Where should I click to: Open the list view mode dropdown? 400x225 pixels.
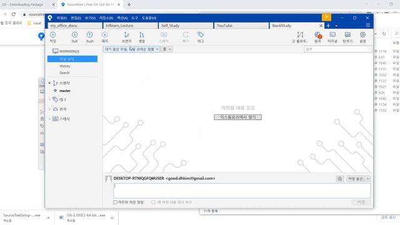[x=167, y=49]
